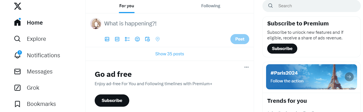Screen dimensions: 363x112
Task: Open the emoji picker
Action: click(x=137, y=39)
